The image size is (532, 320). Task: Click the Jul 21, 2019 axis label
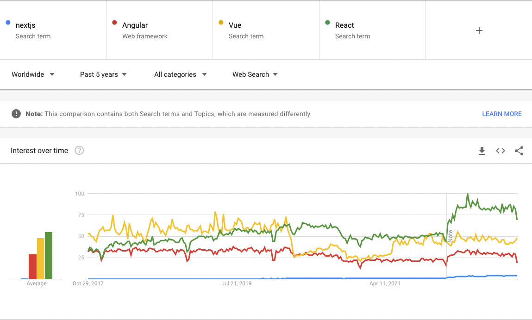[x=237, y=283]
